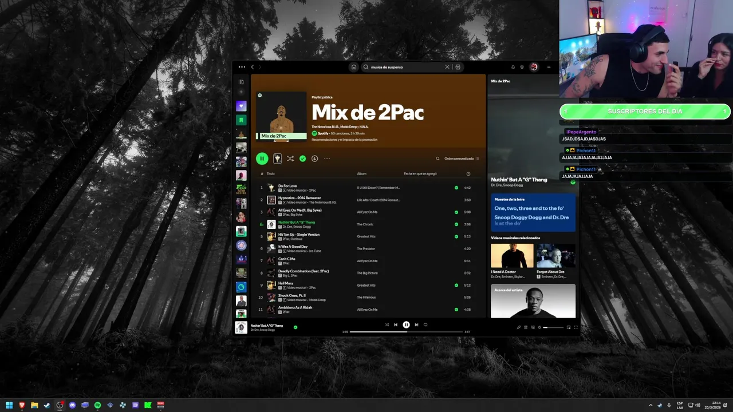733x412 pixels.
Task: Pause the Mix de 2Pac playlist
Action: tap(262, 159)
